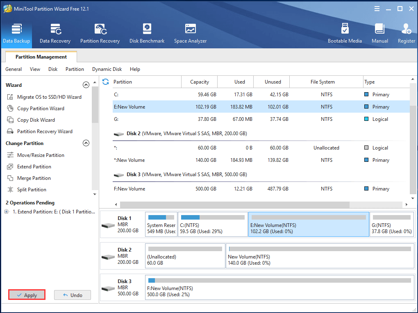Open the Dynamic Disk menu

point(107,69)
